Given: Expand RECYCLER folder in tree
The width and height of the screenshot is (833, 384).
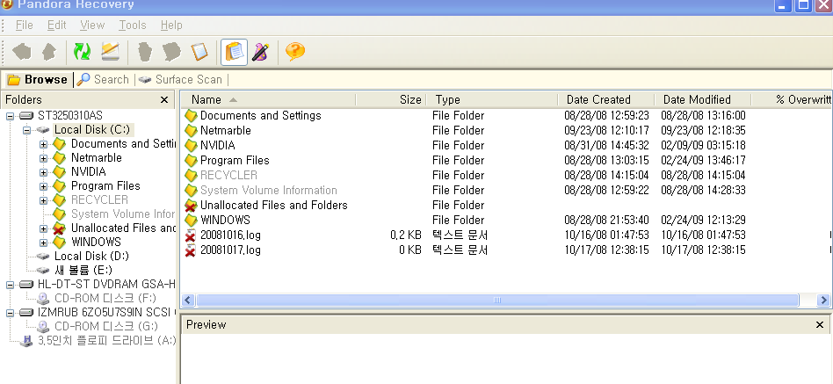Looking at the screenshot, I should pyautogui.click(x=44, y=200).
